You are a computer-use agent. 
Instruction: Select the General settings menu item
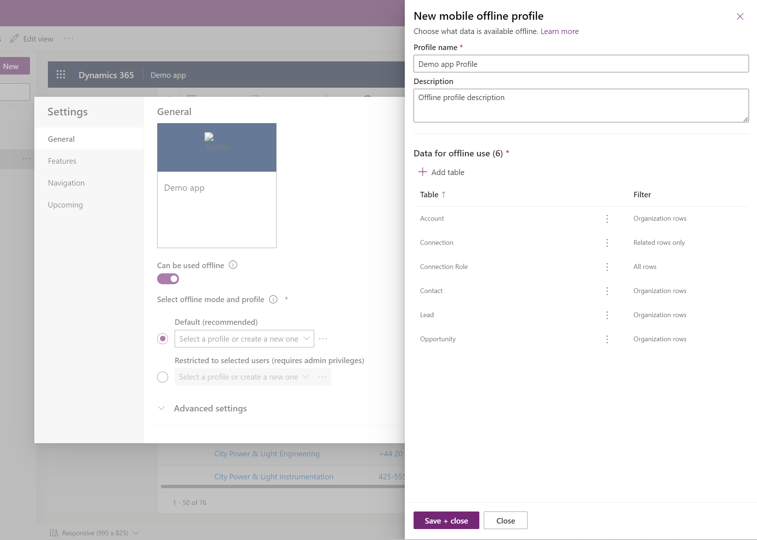[61, 138]
